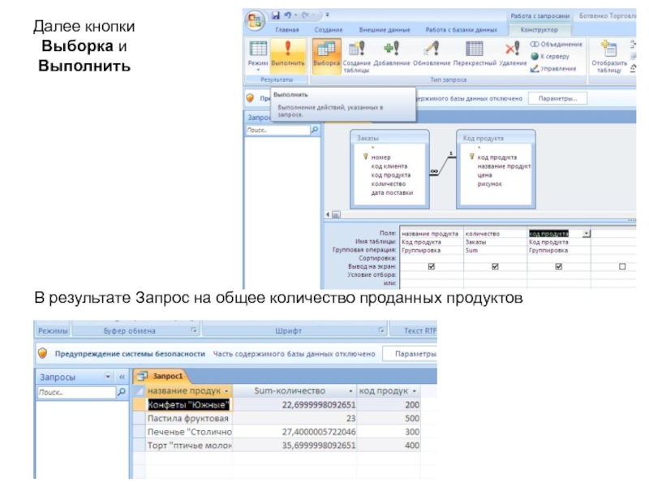The width and height of the screenshot is (649, 487).
Task: Open the Главная ribbon tab
Action: click(287, 30)
